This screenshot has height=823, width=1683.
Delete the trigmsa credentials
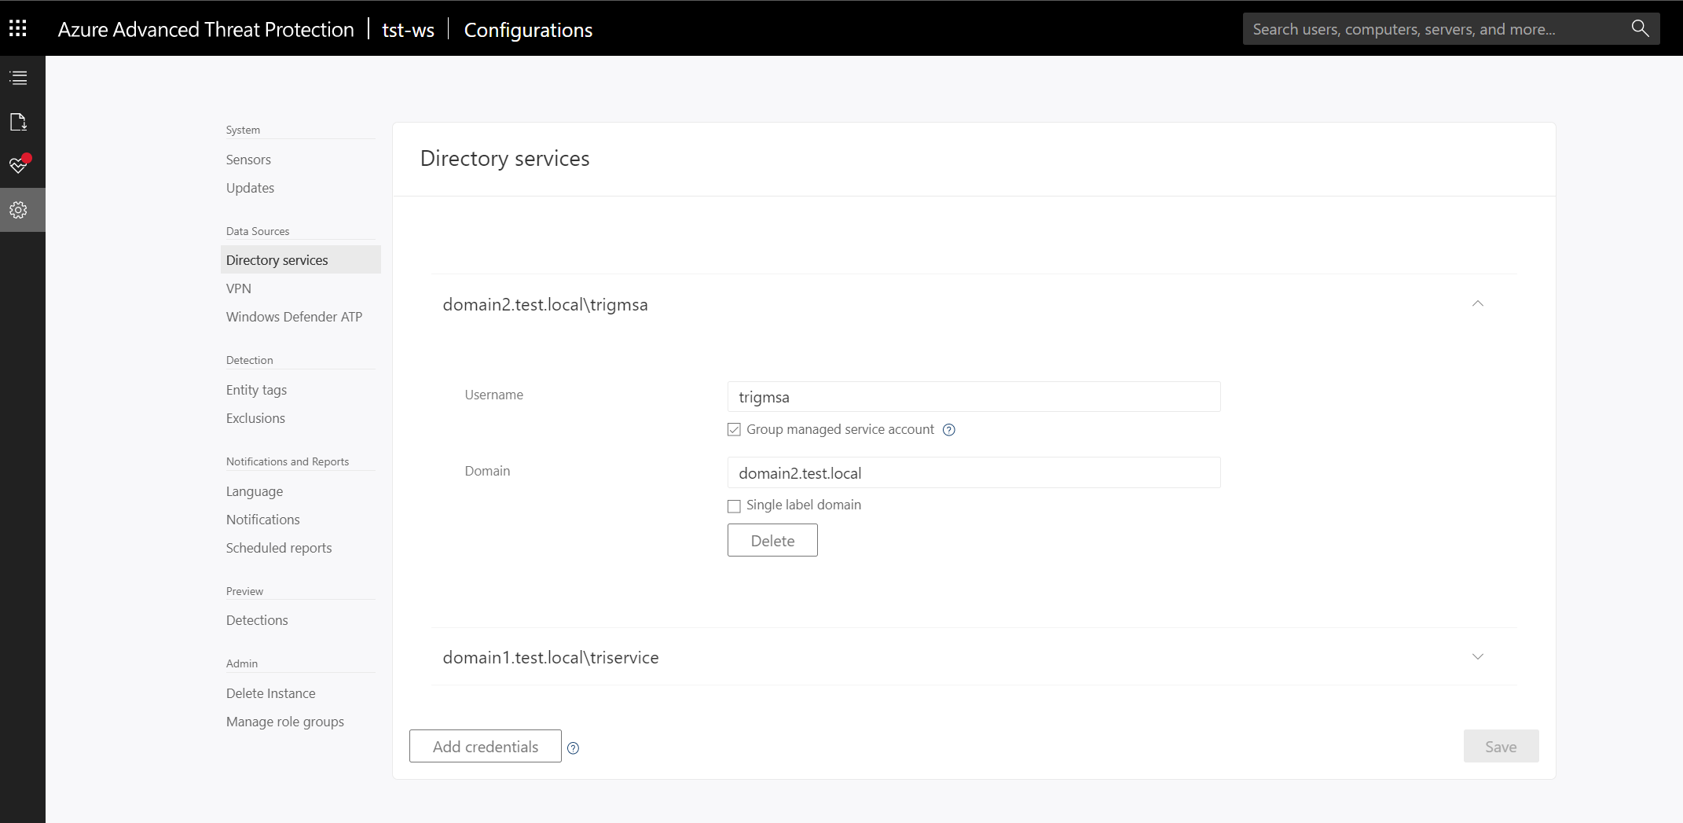[772, 540]
